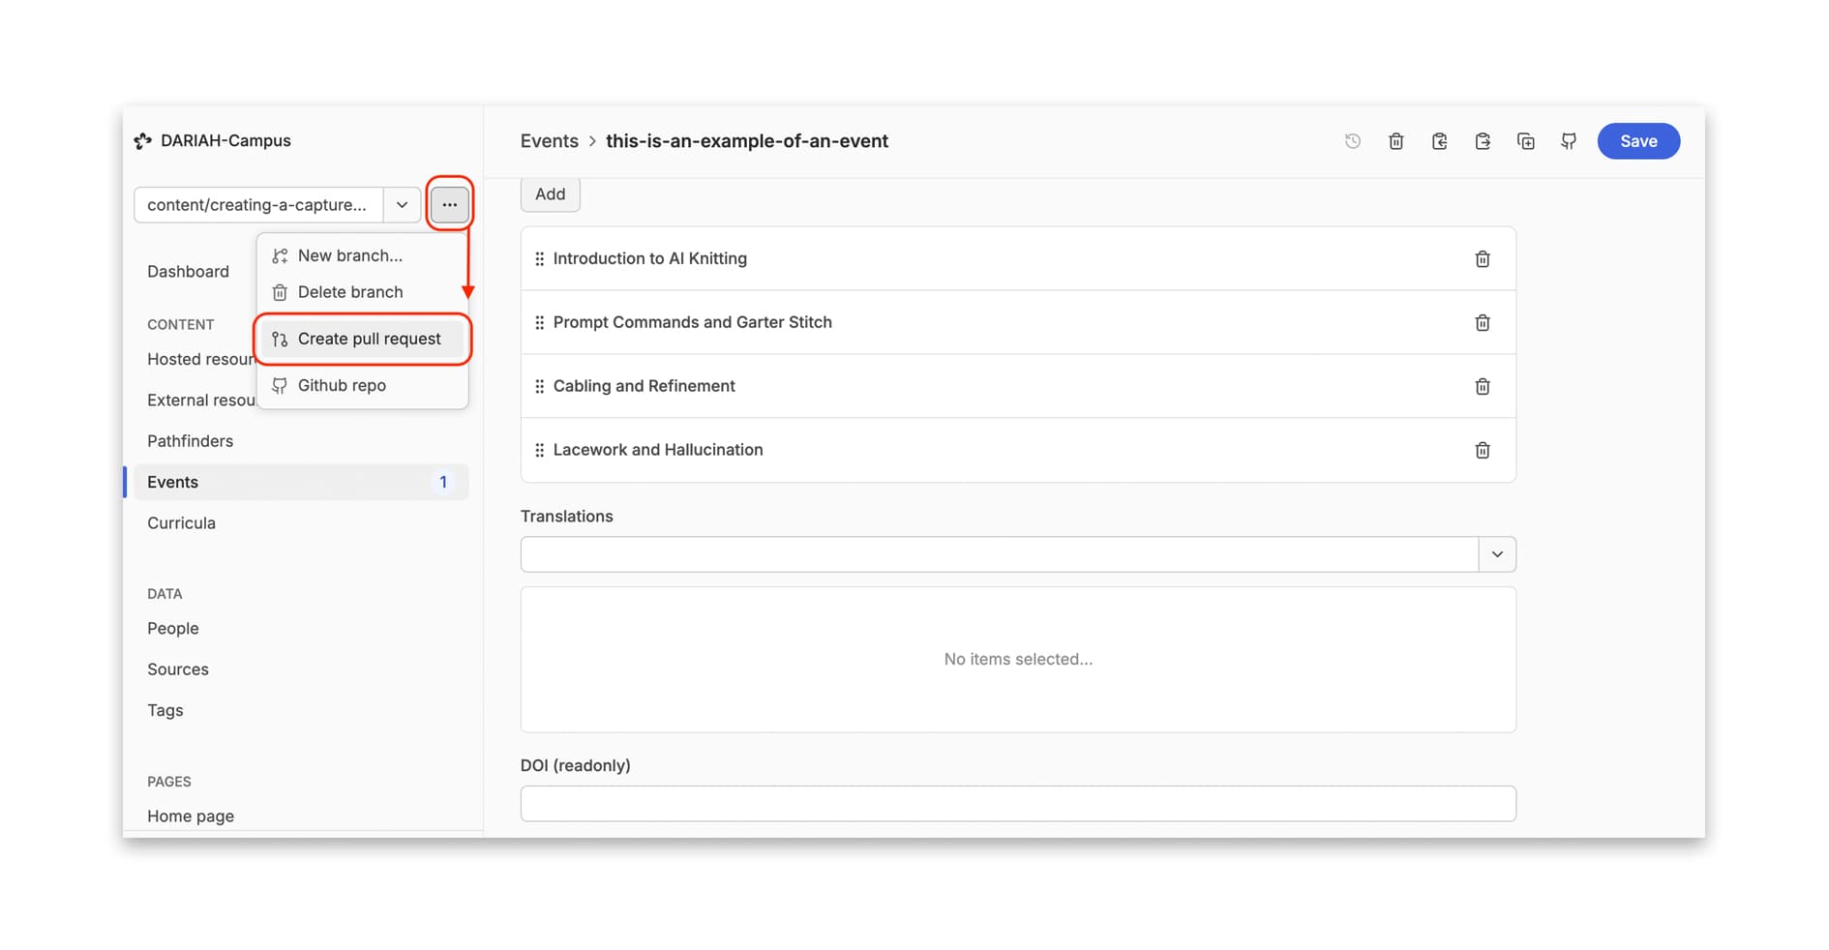1829x950 pixels.
Task: Pick Delete branch from the branch menu
Action: pos(349,292)
